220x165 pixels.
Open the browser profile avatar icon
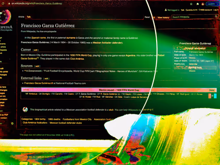(x=203, y=4)
